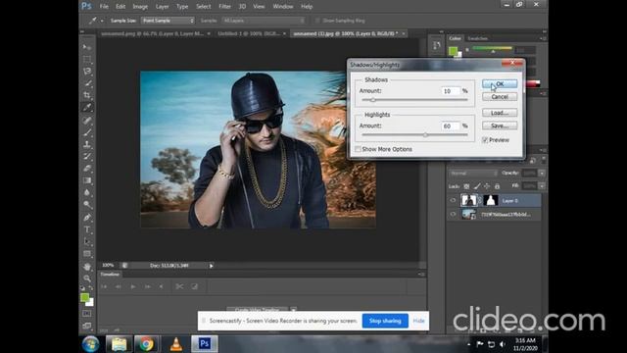627x353 pixels.
Task: Enable Show More Options checkbox
Action: [358, 149]
